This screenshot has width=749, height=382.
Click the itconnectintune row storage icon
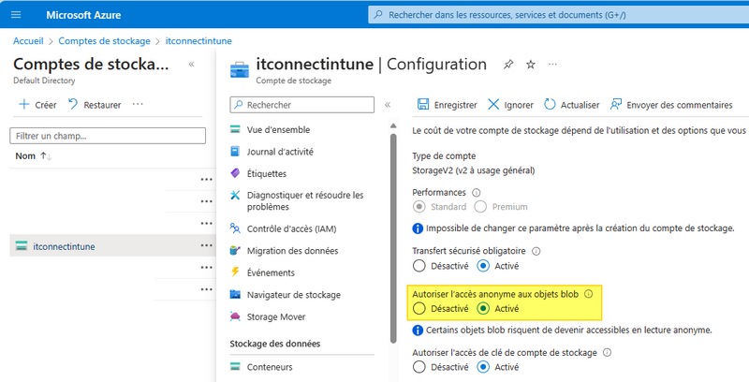[21, 246]
